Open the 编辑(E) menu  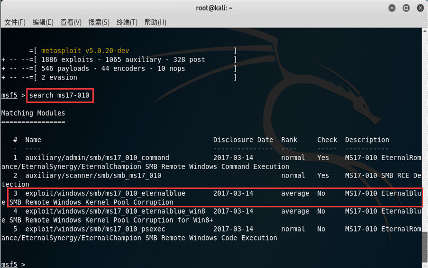click(x=43, y=22)
